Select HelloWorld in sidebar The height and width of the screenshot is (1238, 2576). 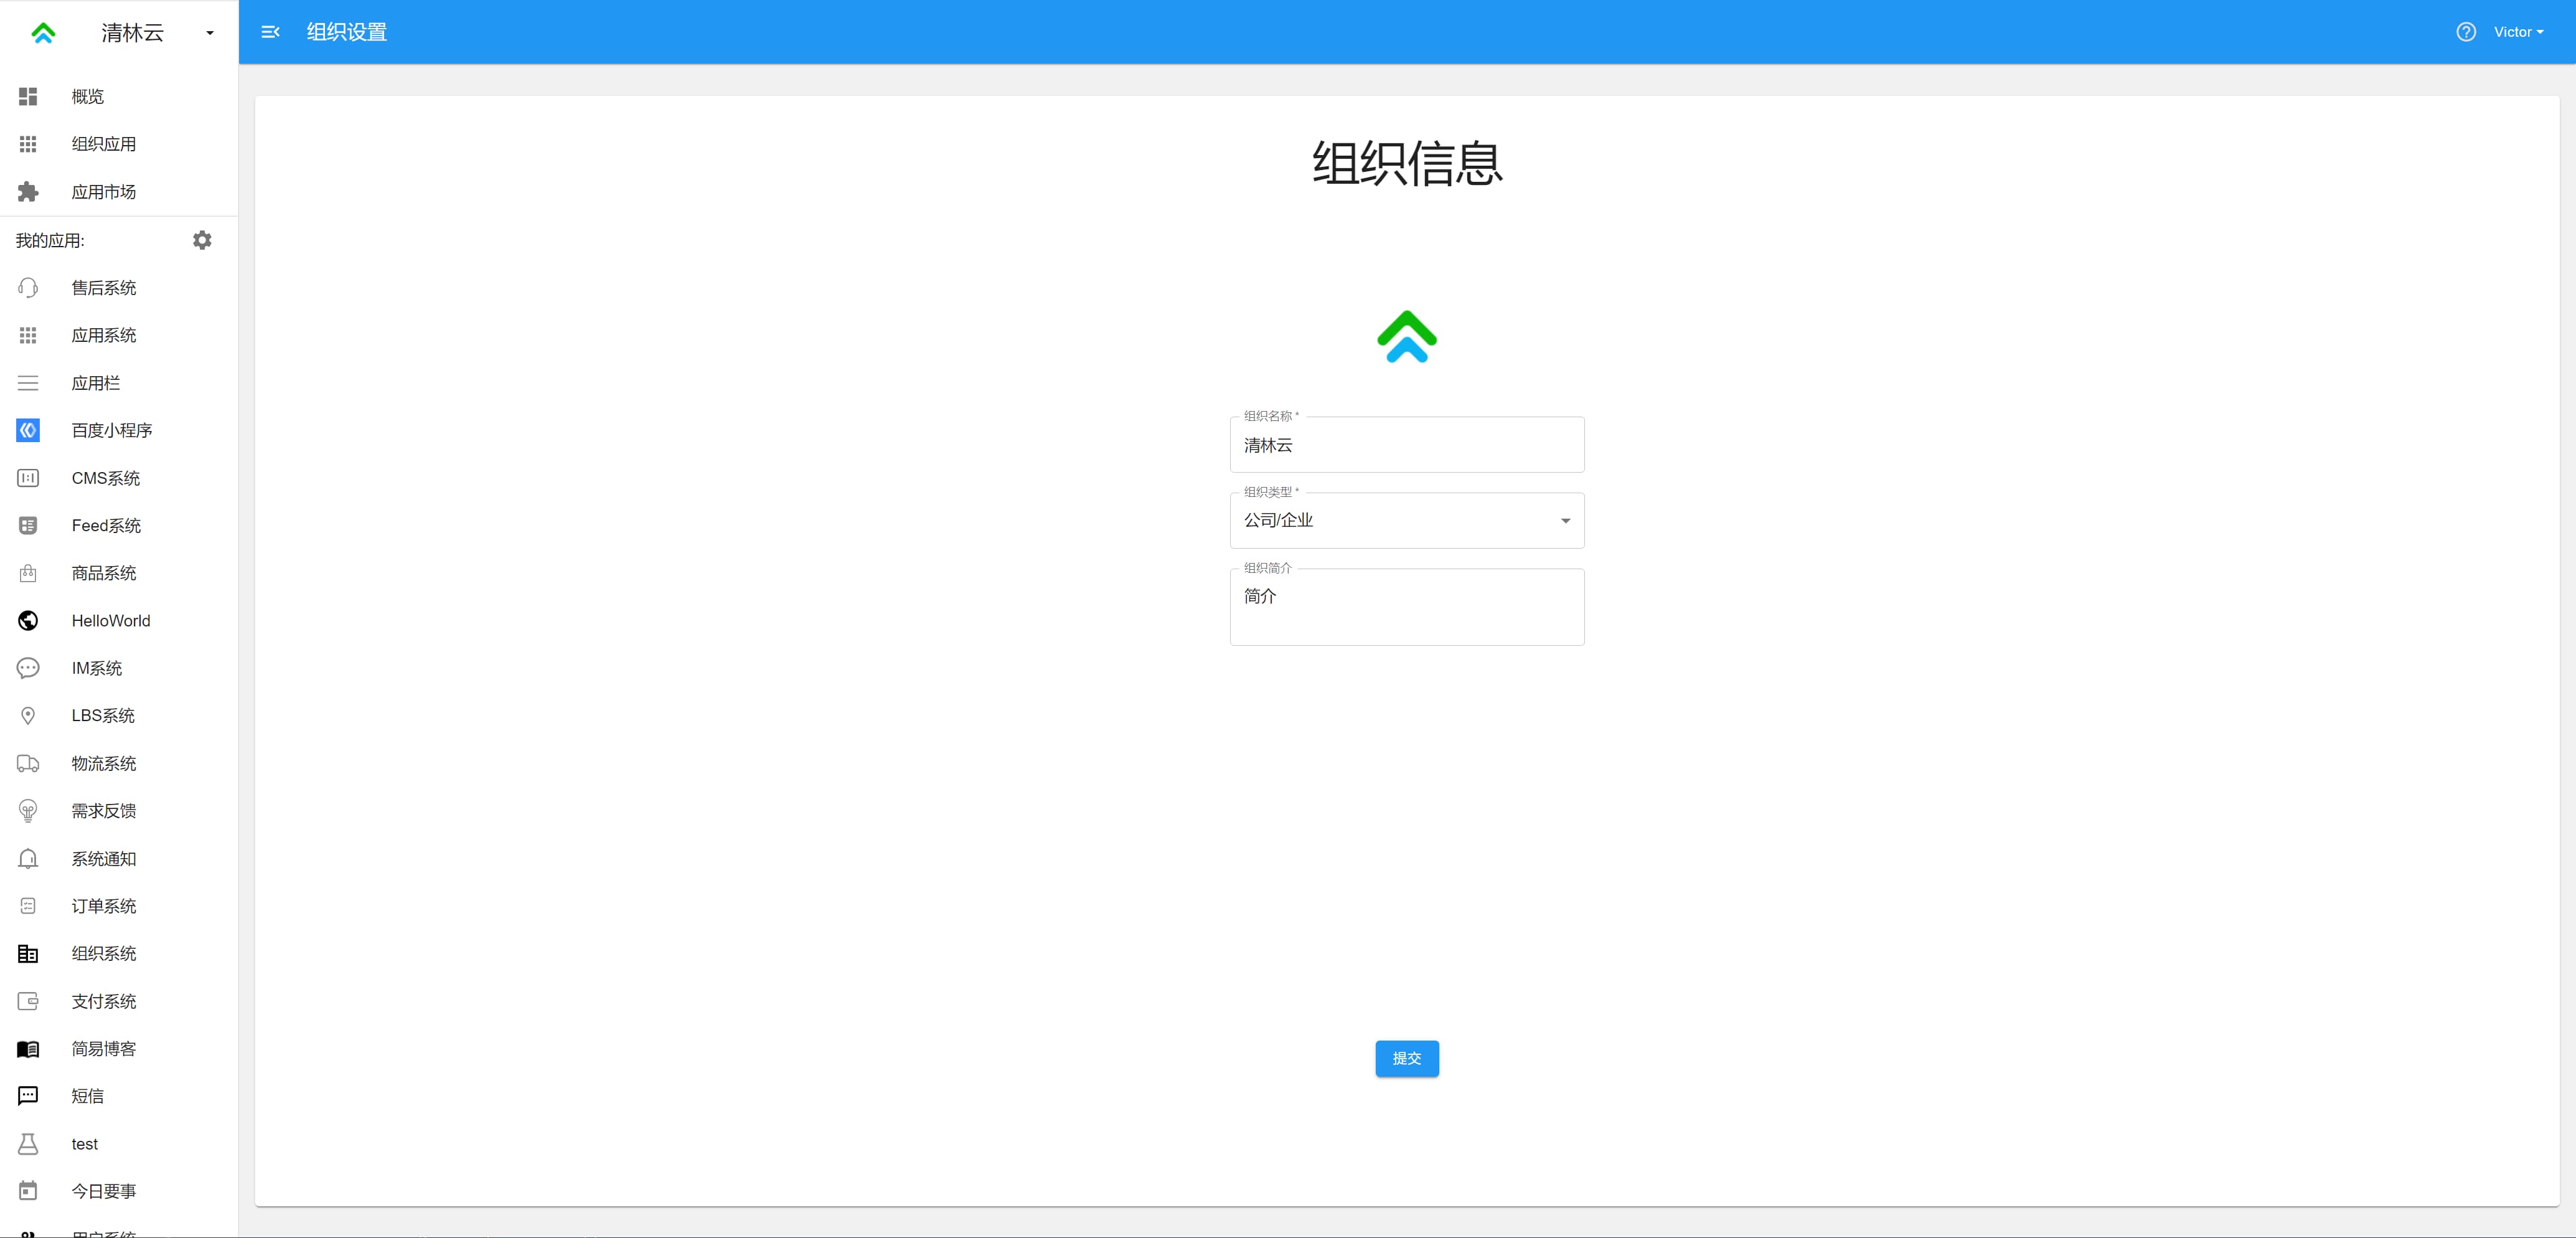[119, 621]
